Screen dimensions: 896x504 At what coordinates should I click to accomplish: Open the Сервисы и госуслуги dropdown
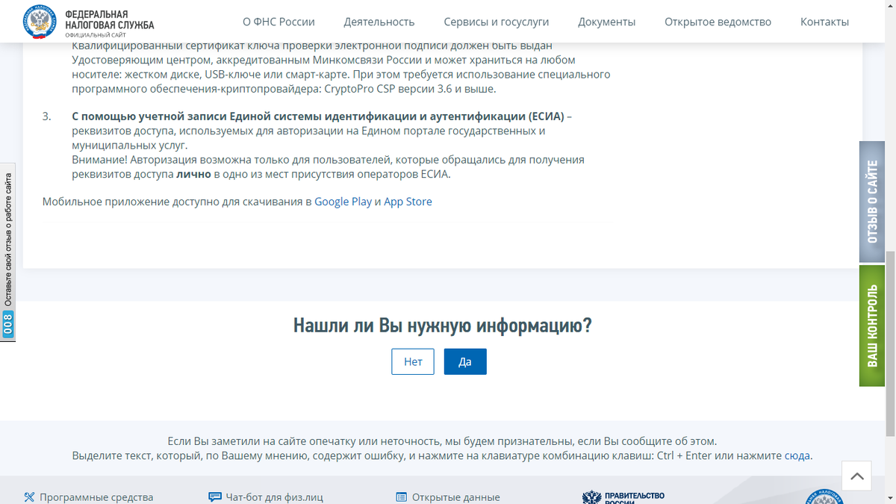point(496,22)
